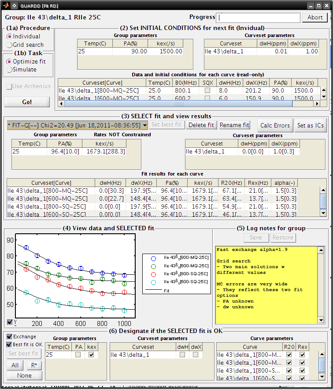Click the red 800-SQ-25C legend marker
The image size is (333, 389).
pyautogui.click(x=153, y=274)
